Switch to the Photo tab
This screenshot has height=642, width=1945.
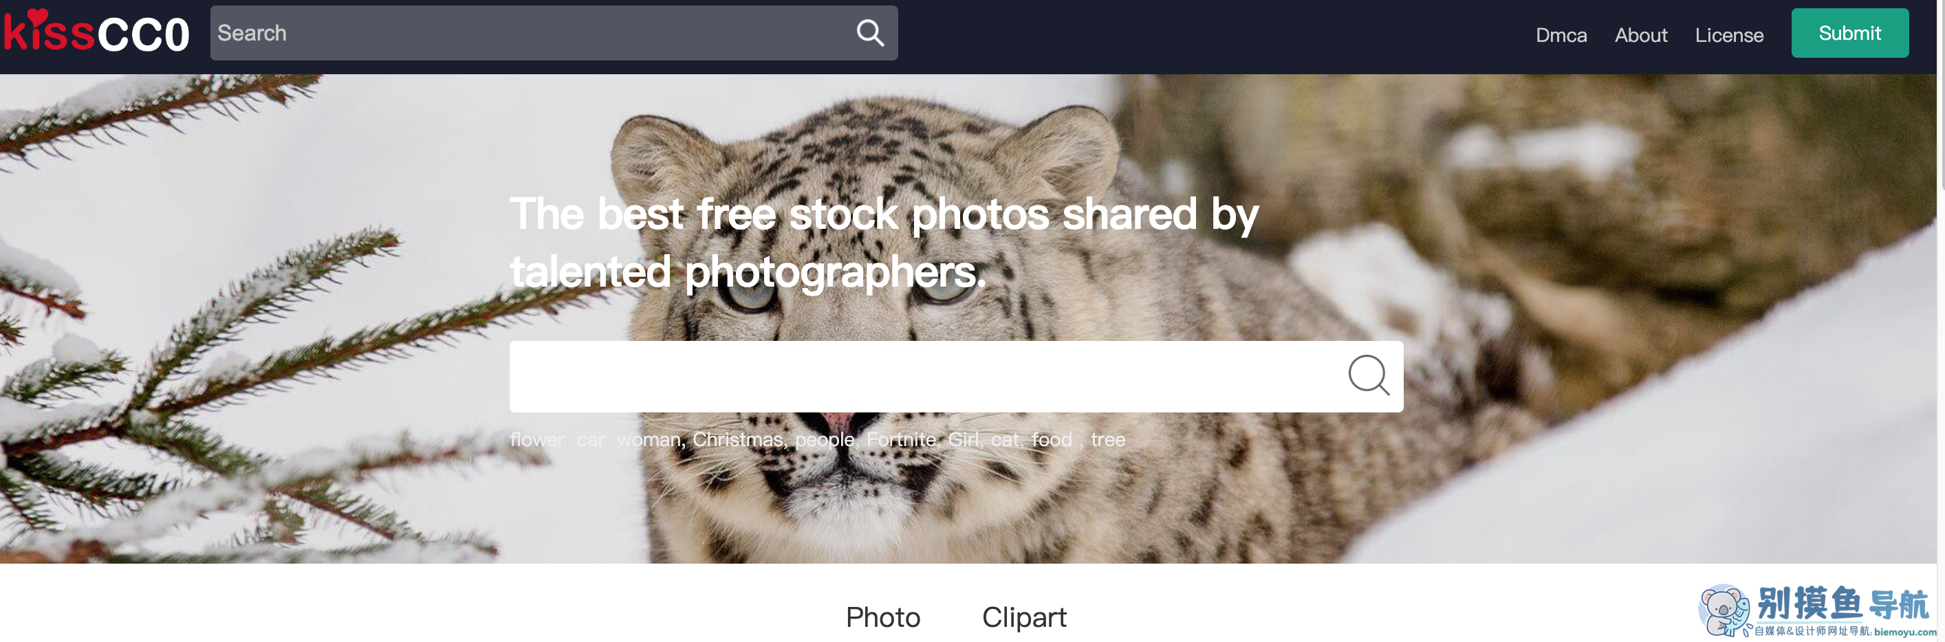[x=882, y=617]
